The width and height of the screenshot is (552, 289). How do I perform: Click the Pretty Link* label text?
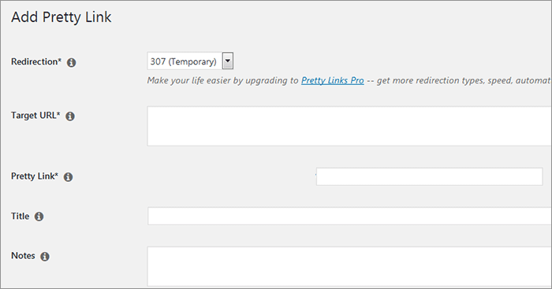point(35,176)
